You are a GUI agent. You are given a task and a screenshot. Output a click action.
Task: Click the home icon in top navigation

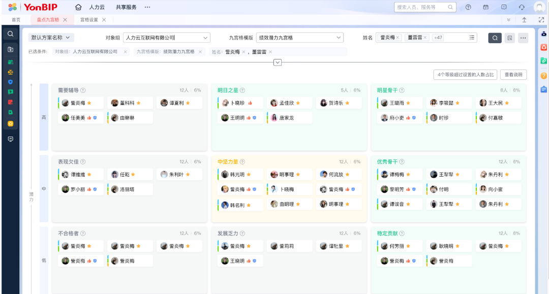pyautogui.click(x=78, y=7)
